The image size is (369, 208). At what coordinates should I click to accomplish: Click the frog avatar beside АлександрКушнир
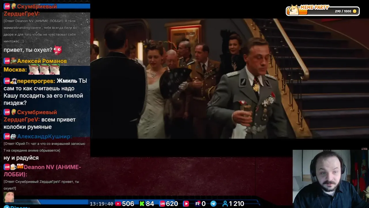[13, 136]
